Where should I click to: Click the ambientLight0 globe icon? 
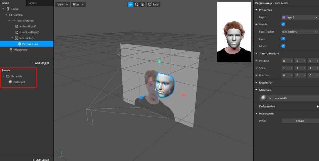pyautogui.click(x=17, y=26)
